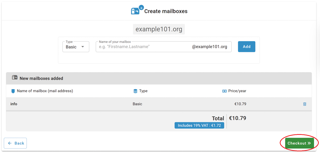Viewport: 320px width, 155px height.
Task: Click the Add button
Action: tap(246, 46)
